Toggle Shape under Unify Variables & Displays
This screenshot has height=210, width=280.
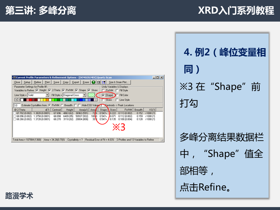coord(103,95)
